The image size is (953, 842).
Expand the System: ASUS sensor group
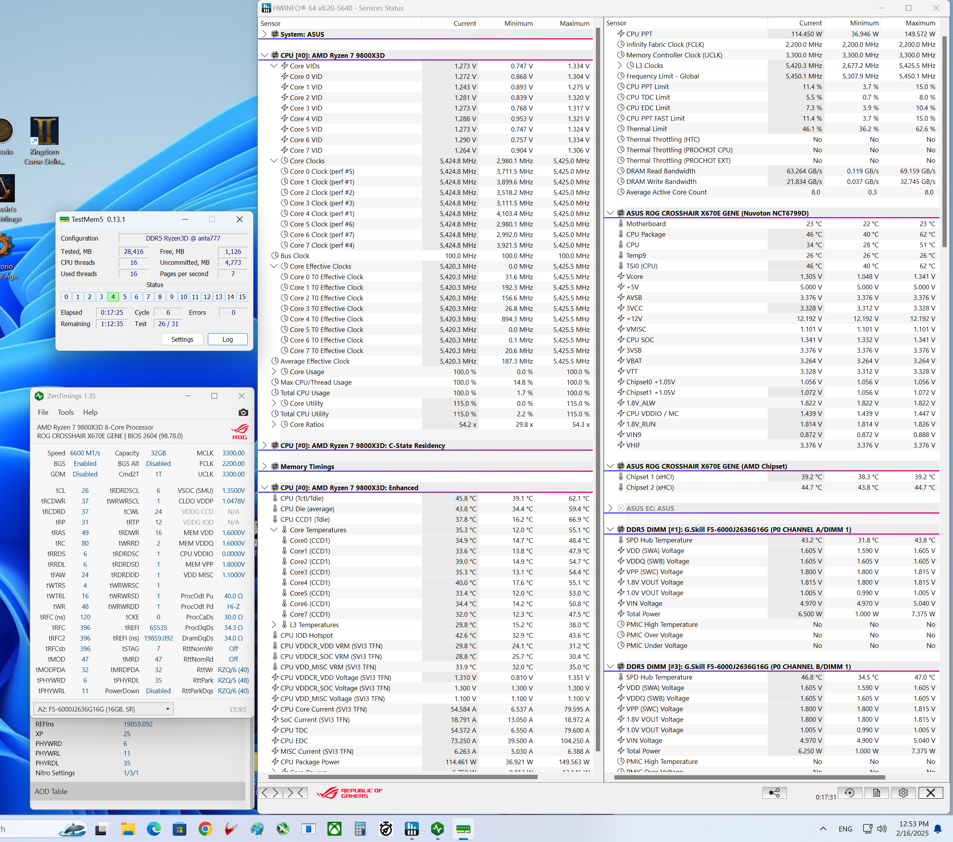click(265, 34)
